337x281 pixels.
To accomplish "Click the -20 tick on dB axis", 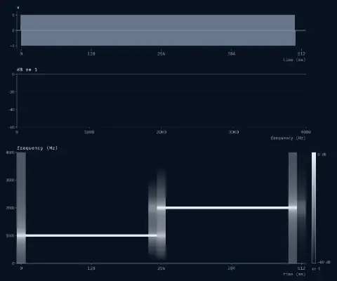I will [x=12, y=92].
